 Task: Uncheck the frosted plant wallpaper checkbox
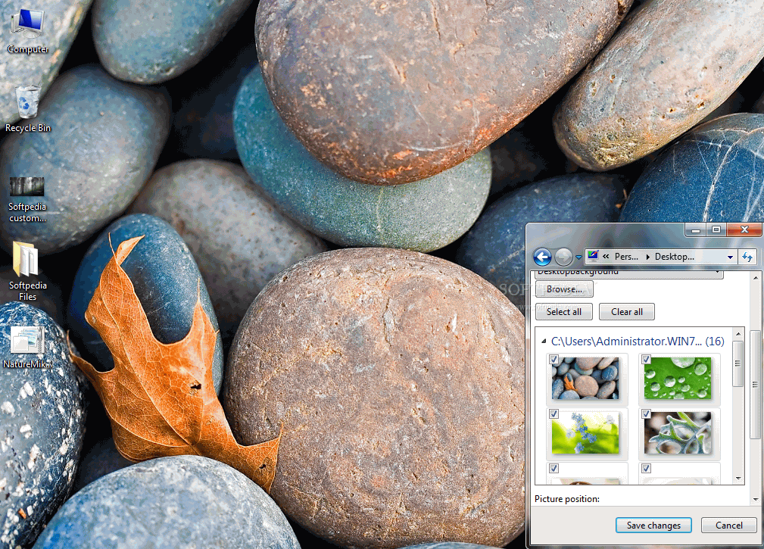646,414
